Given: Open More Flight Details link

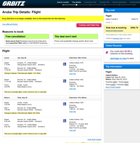Looking at the screenshot, I should pos(113,87).
